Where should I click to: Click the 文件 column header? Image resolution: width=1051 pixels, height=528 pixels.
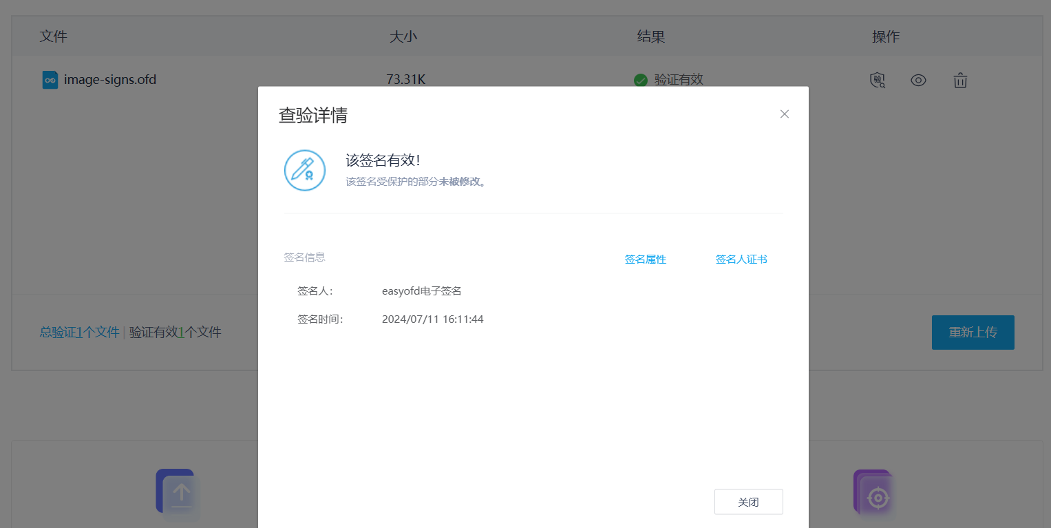[x=53, y=36]
